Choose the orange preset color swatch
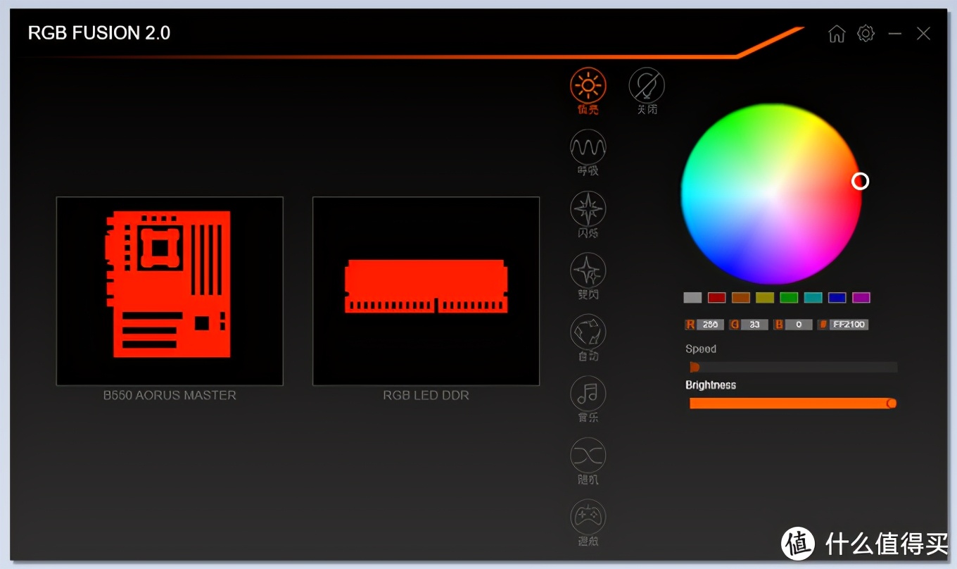957x569 pixels. [741, 298]
